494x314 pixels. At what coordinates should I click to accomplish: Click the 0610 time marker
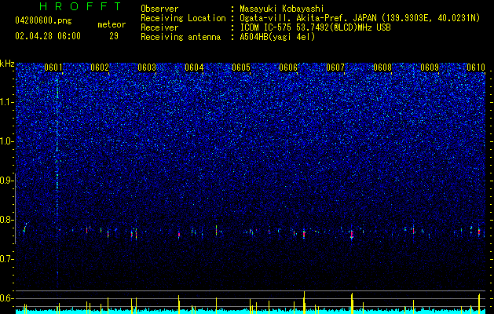tap(476, 68)
